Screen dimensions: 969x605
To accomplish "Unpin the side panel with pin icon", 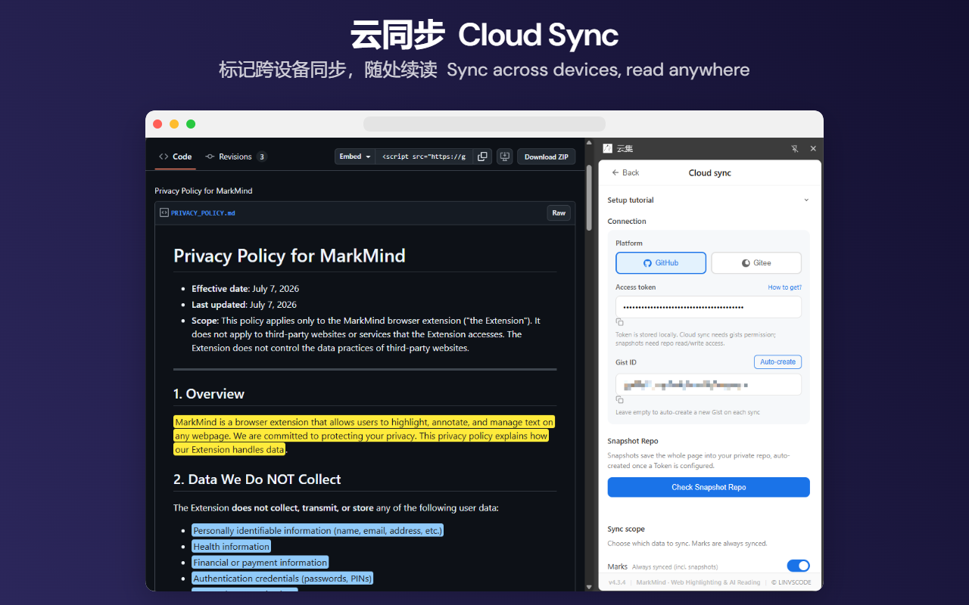I will [795, 149].
